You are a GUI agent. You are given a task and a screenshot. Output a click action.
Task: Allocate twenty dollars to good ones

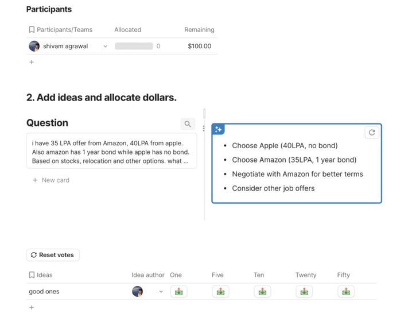pyautogui.click(x=304, y=292)
